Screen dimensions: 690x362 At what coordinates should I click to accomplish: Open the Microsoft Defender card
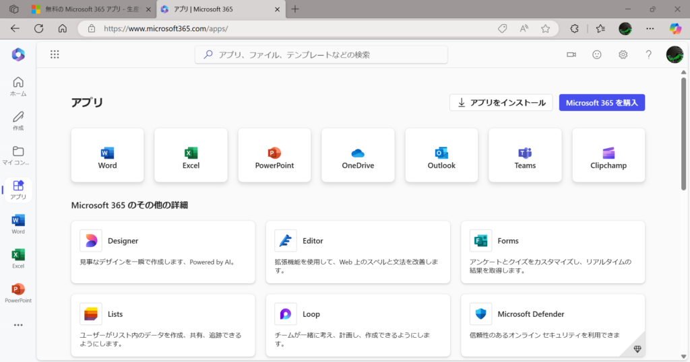click(x=553, y=326)
